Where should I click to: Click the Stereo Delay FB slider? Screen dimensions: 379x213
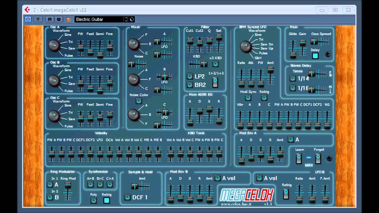pos(317,74)
